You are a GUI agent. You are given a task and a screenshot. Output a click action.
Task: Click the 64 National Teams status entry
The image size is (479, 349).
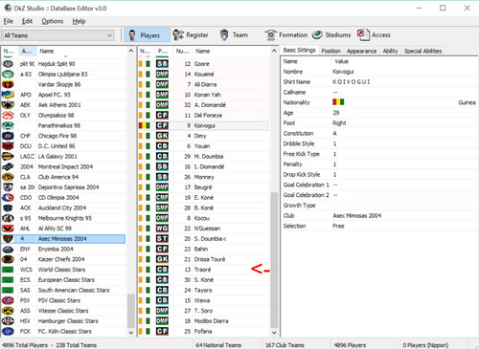click(218, 345)
